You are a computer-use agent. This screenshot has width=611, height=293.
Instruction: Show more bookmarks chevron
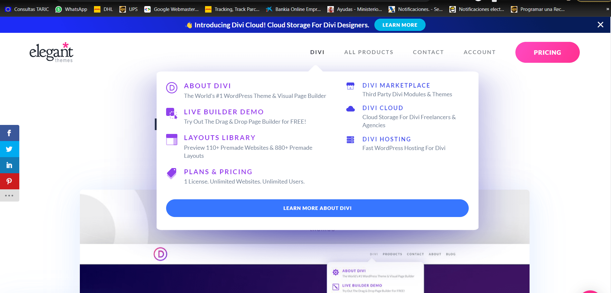pyautogui.click(x=607, y=9)
